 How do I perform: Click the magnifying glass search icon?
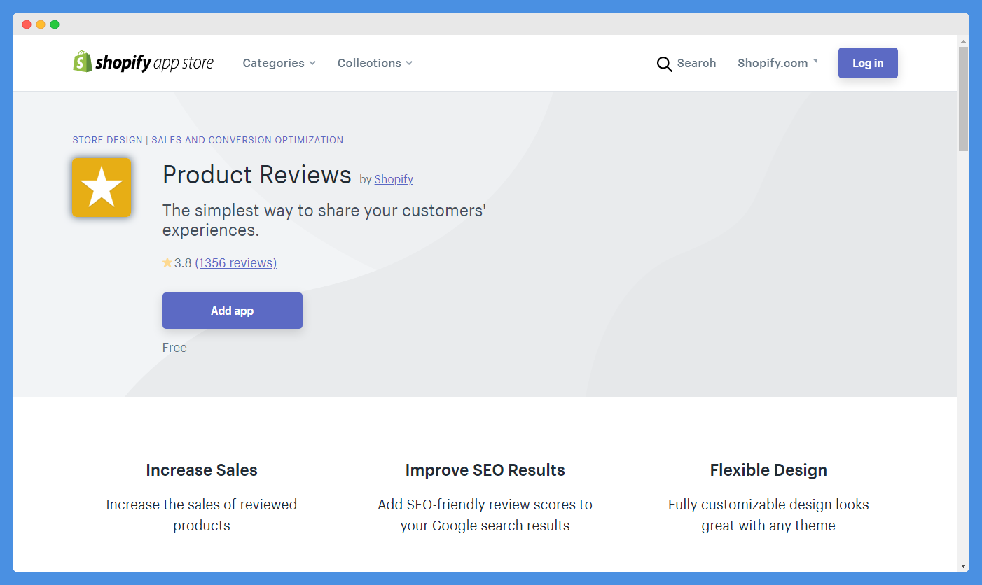tap(664, 64)
